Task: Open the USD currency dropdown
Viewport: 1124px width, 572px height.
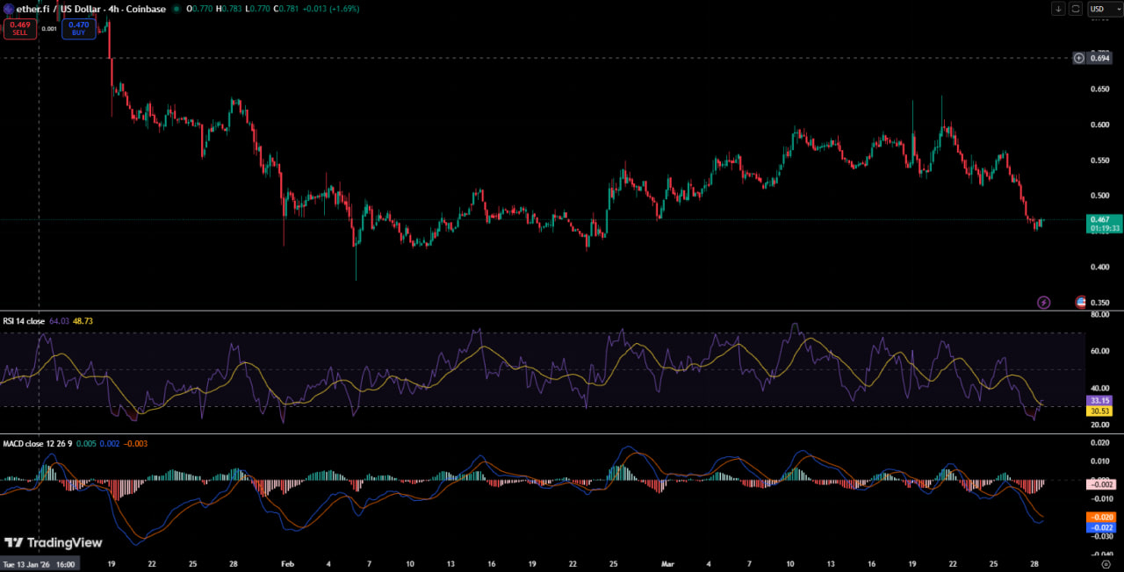Action: [1105, 9]
